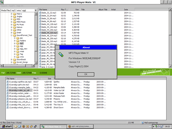172x129 pixels.
Task: Sort top list by Date column
Action: (129, 10)
